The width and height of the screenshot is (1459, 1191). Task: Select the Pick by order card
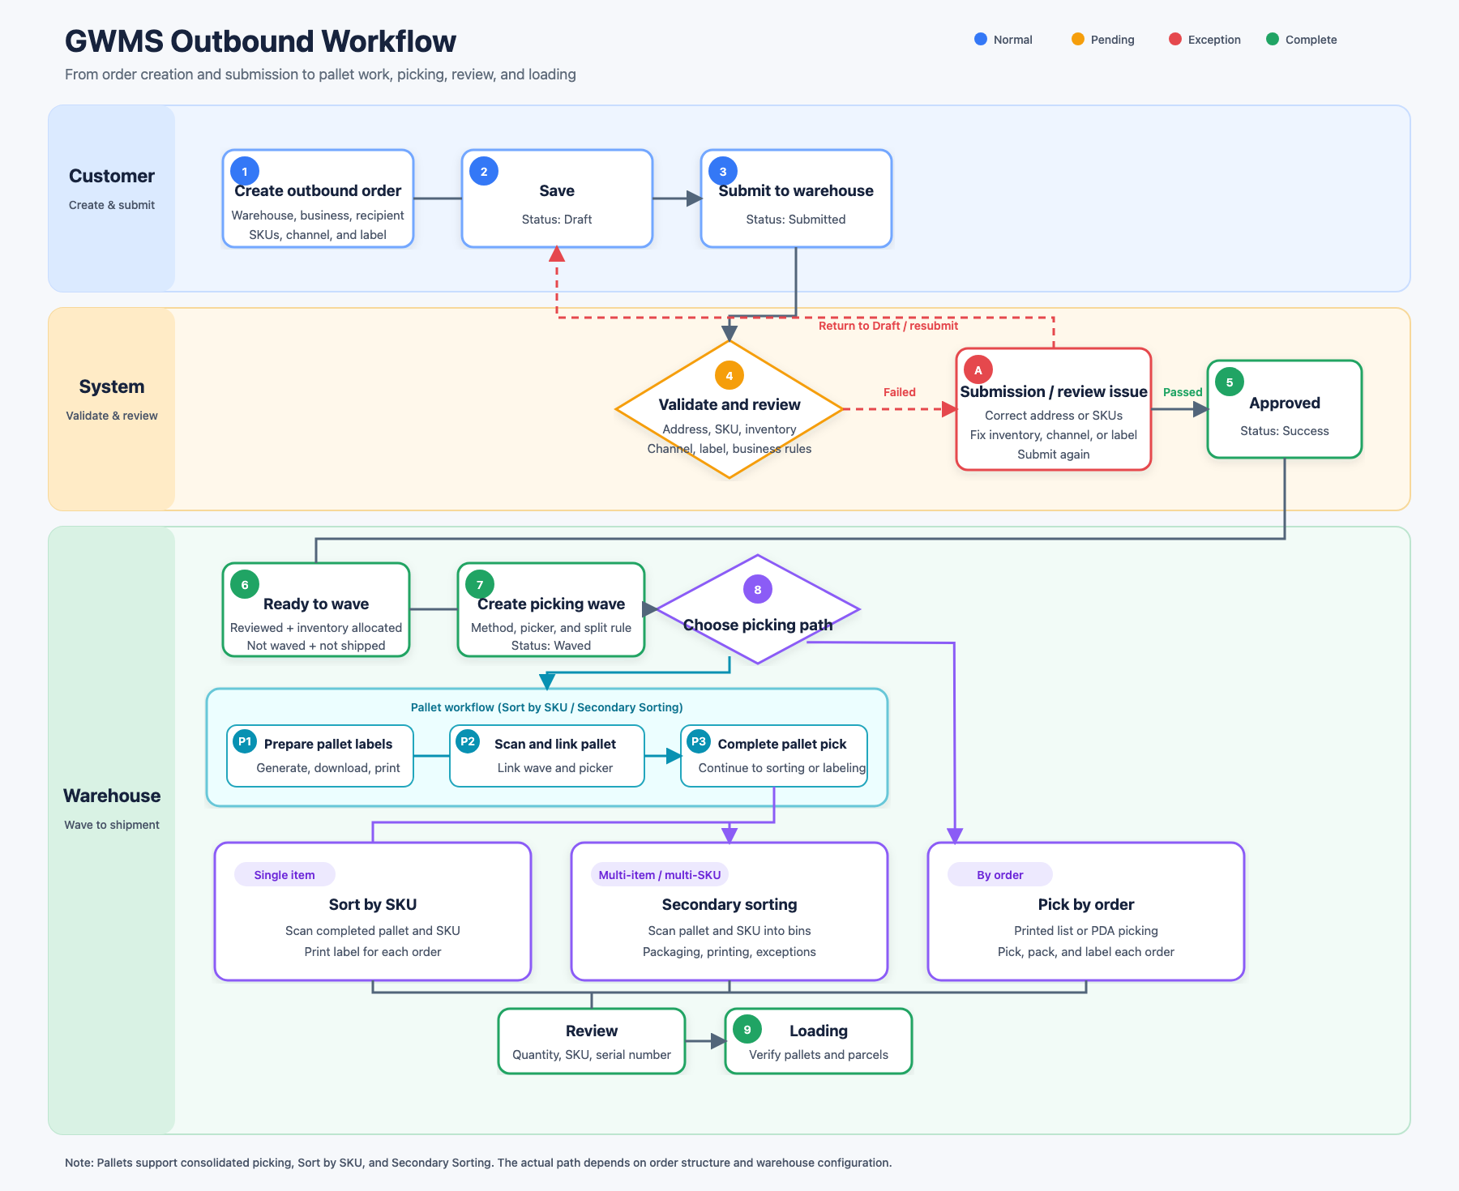pyautogui.click(x=1086, y=911)
